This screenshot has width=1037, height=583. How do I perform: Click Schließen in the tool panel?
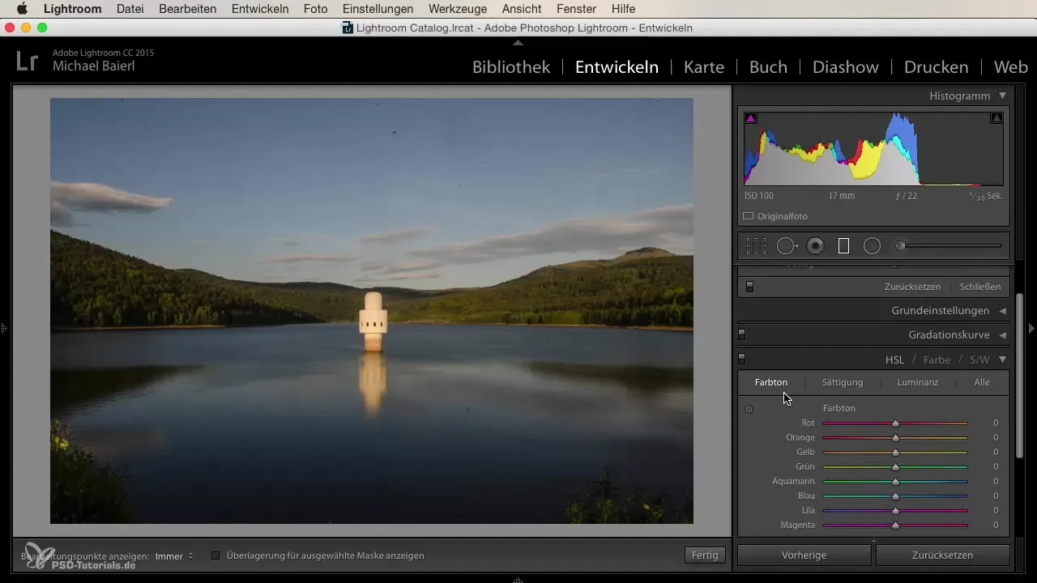coord(980,287)
